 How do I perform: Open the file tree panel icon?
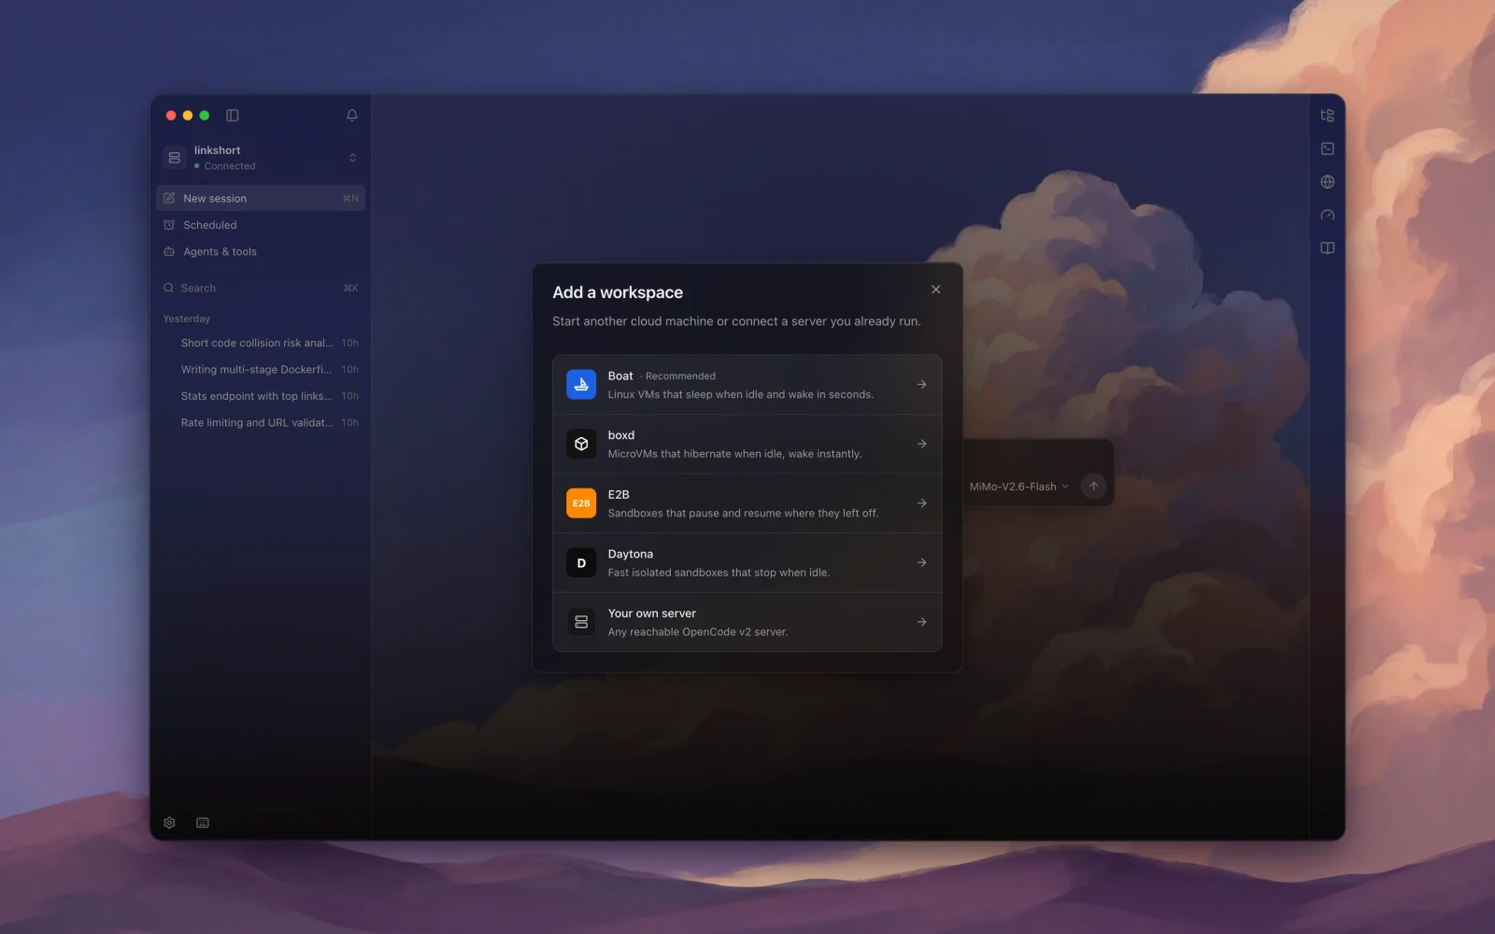point(1328,116)
